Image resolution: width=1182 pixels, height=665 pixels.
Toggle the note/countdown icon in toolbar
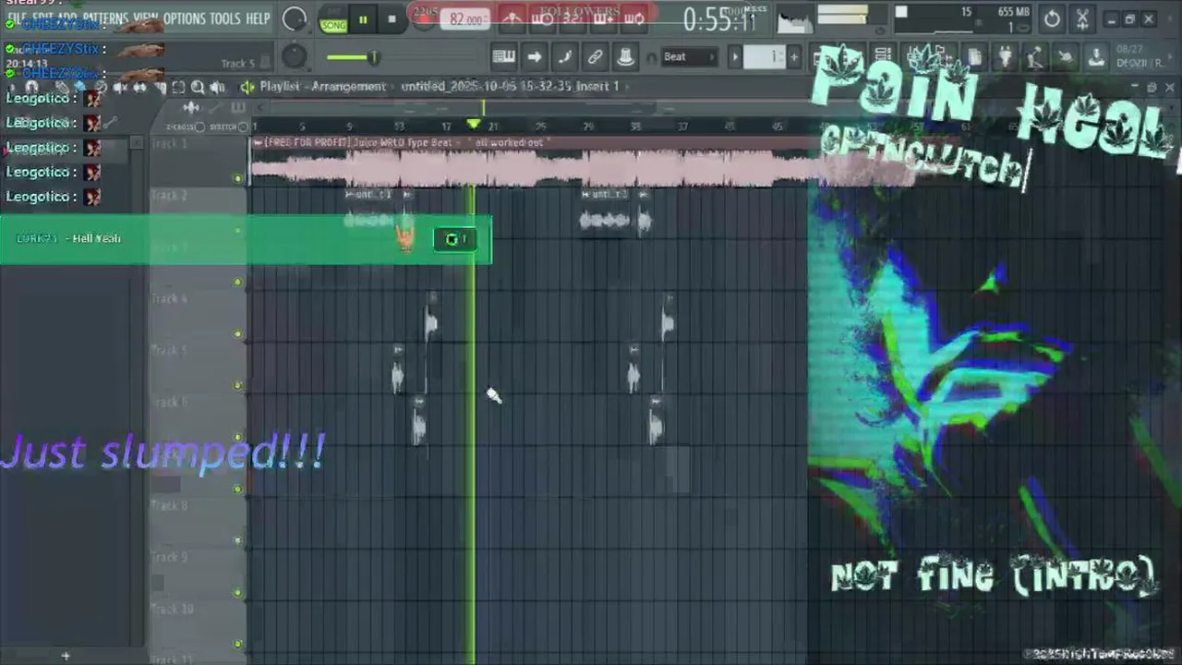(564, 57)
